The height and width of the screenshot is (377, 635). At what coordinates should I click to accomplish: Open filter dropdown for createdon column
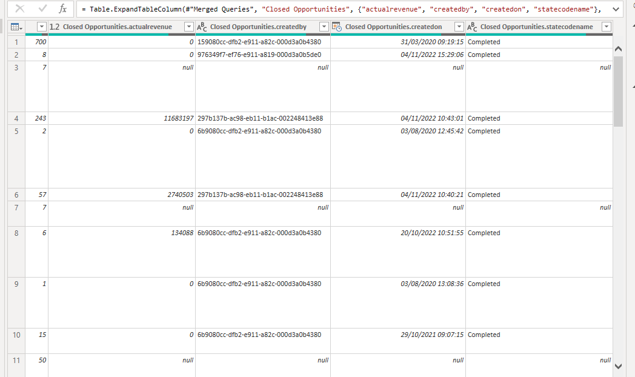[459, 27]
